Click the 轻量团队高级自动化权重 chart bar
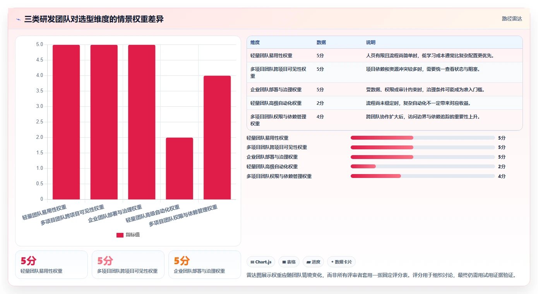538x294 pixels. coord(180,168)
